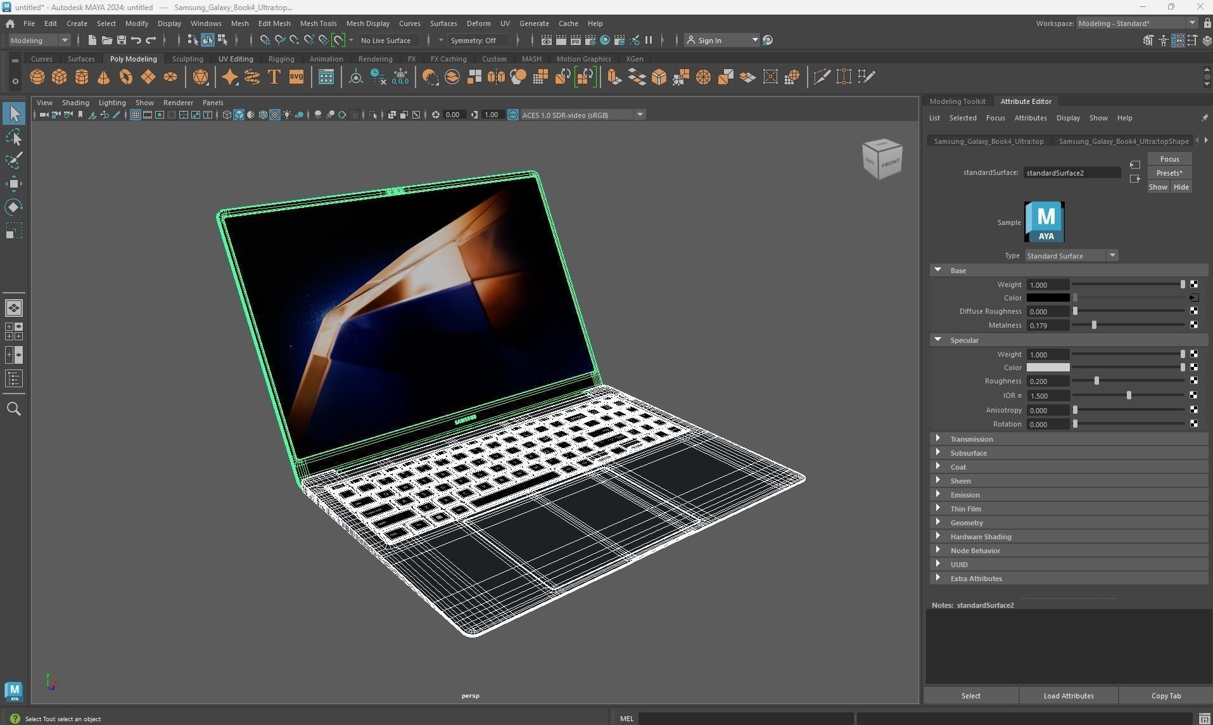Switch to the Modeling Toolkit tab

pyautogui.click(x=957, y=101)
